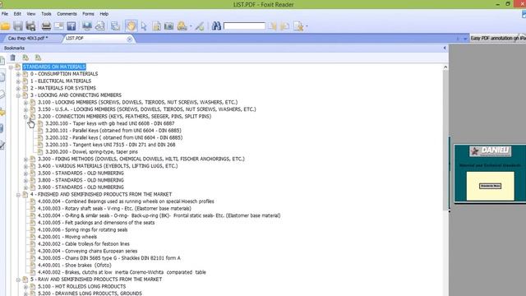Click the monitor screen toolbar icon
526x296 pixels.
(x=87, y=26)
